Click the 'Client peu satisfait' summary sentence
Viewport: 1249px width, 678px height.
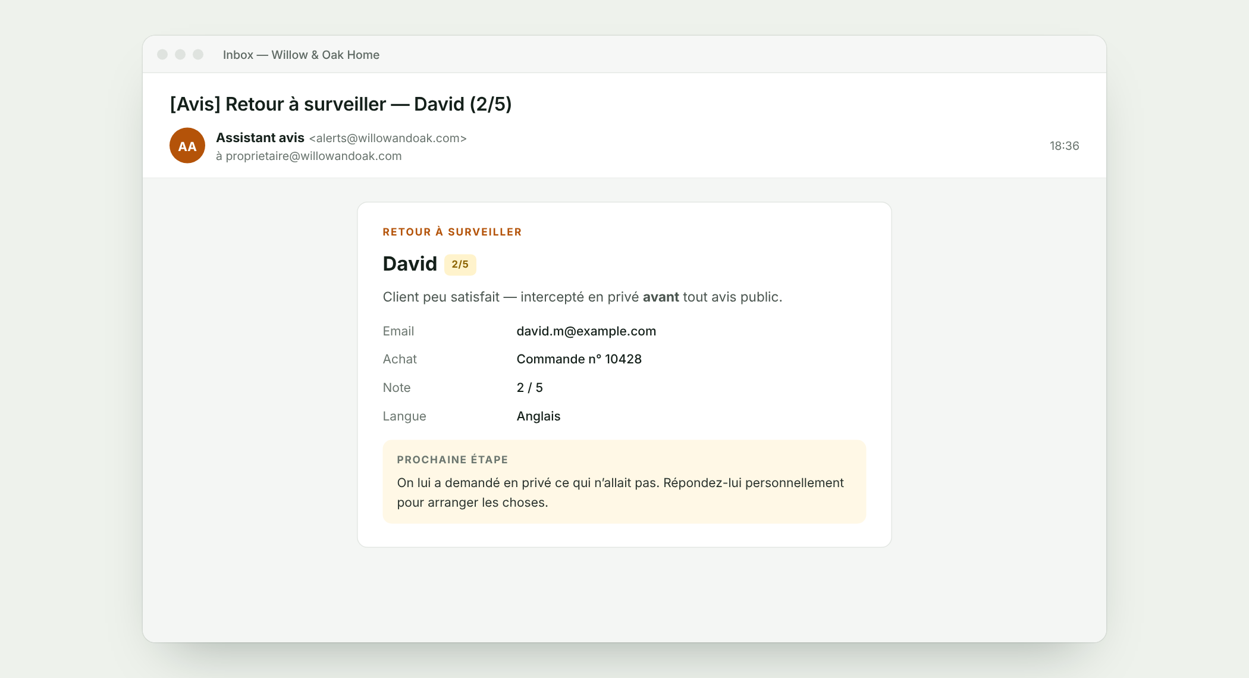[x=582, y=297]
